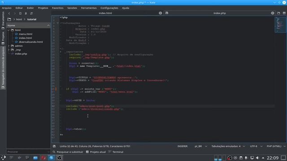
Task: Open the Terminal panel
Action: [116, 152]
